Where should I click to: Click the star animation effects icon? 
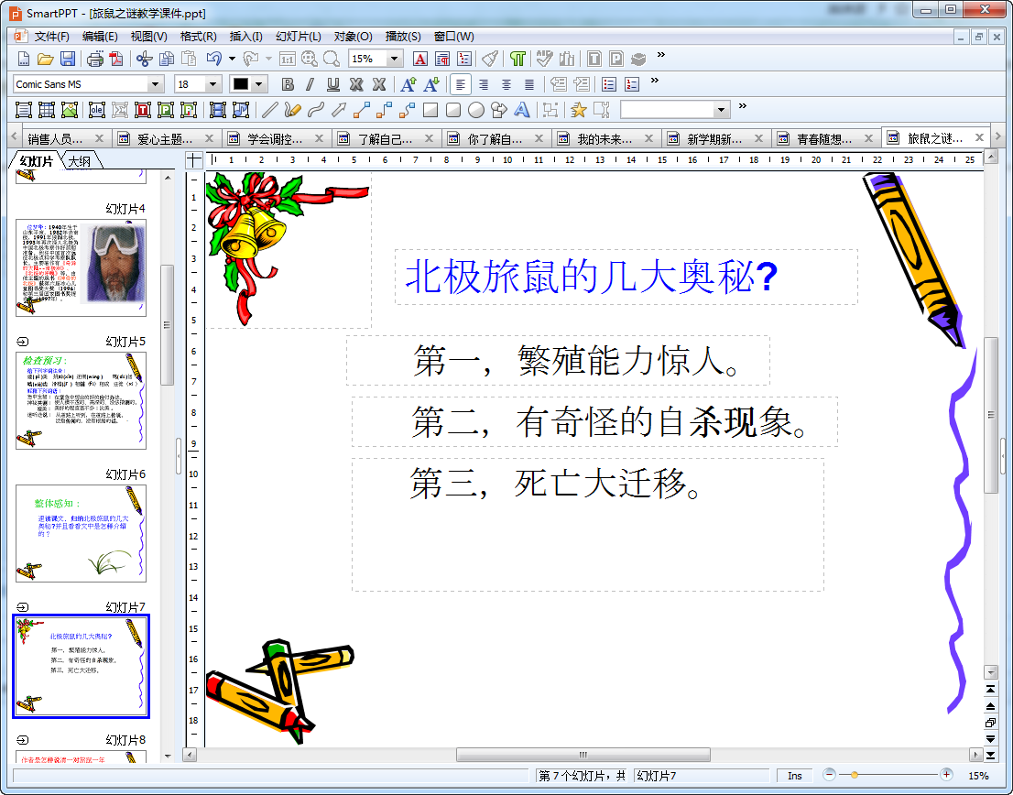point(578,110)
